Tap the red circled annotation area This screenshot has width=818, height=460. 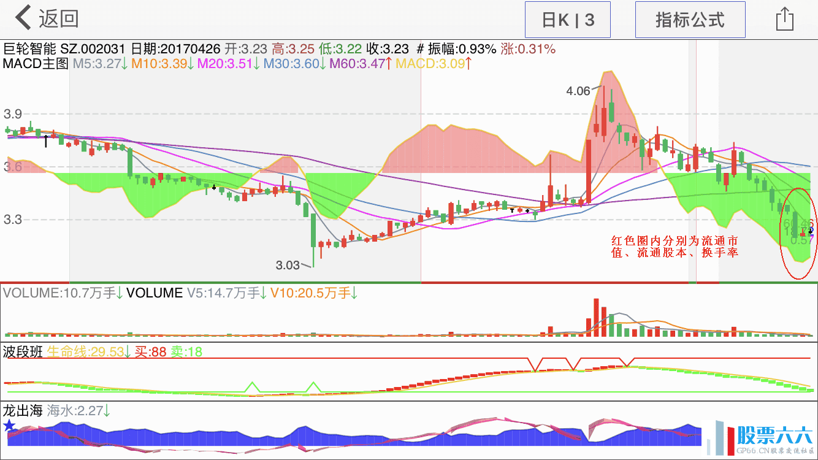point(798,233)
